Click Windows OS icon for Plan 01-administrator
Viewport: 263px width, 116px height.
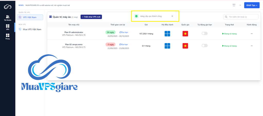coord(167,33)
